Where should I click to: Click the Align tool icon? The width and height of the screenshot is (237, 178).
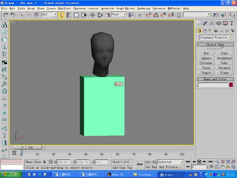223,15
